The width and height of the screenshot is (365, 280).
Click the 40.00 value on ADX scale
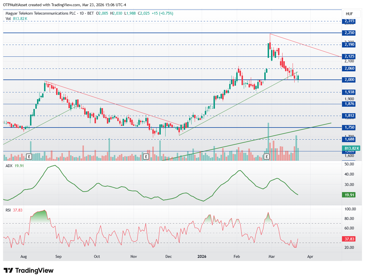coord(349,174)
